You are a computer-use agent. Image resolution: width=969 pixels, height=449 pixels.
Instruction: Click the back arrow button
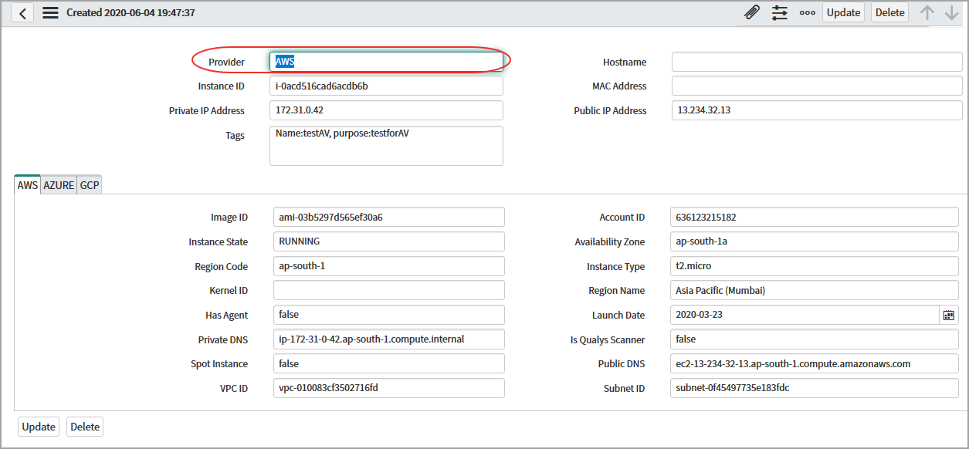point(22,13)
